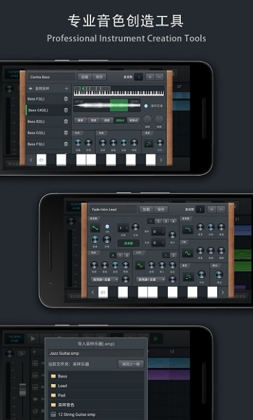The height and width of the screenshot is (420, 253).
Task: Switch to oscillator tab 3
Action: (166, 221)
